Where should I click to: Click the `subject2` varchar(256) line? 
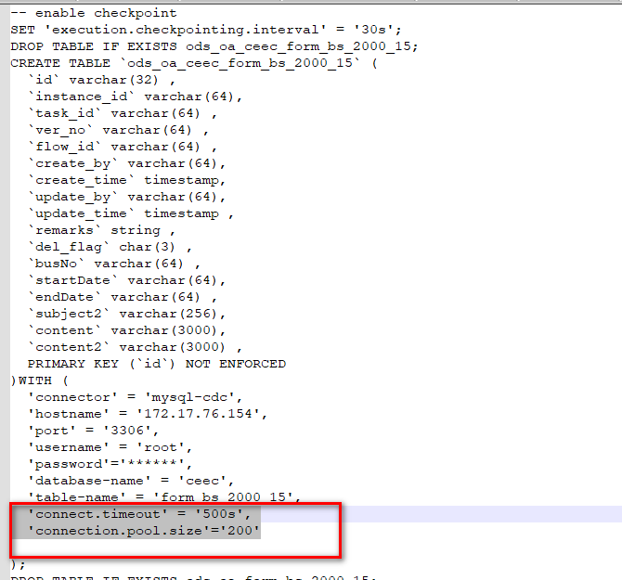[x=126, y=313]
